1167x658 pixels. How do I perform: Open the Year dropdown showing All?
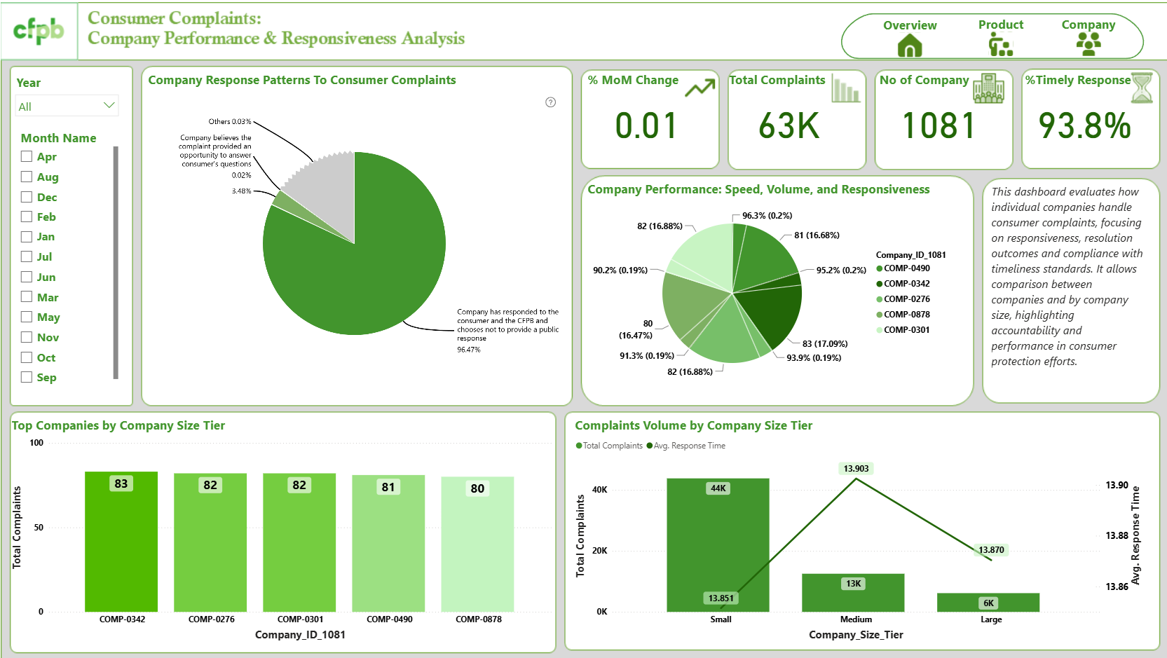(67, 106)
